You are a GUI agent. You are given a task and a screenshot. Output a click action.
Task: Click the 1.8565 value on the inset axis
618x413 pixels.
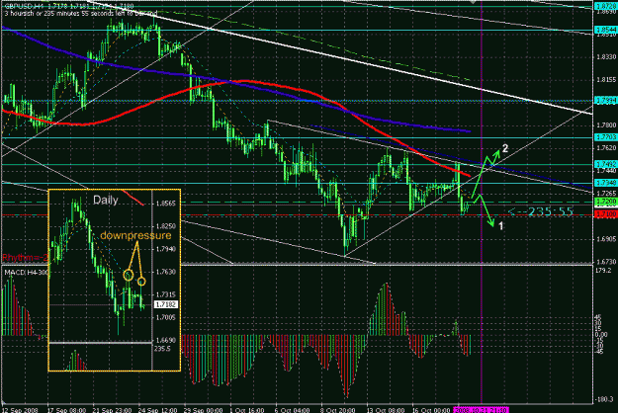(166, 204)
